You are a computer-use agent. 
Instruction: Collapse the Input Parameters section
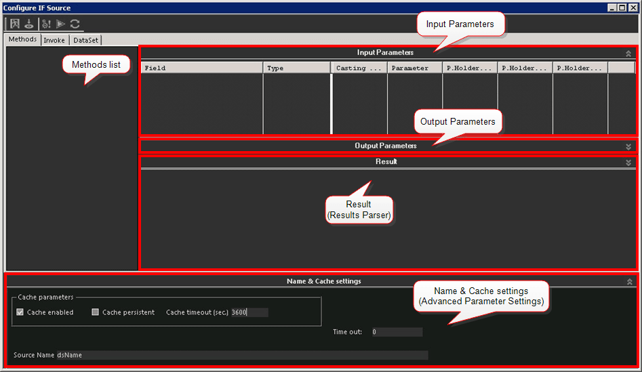[628, 54]
